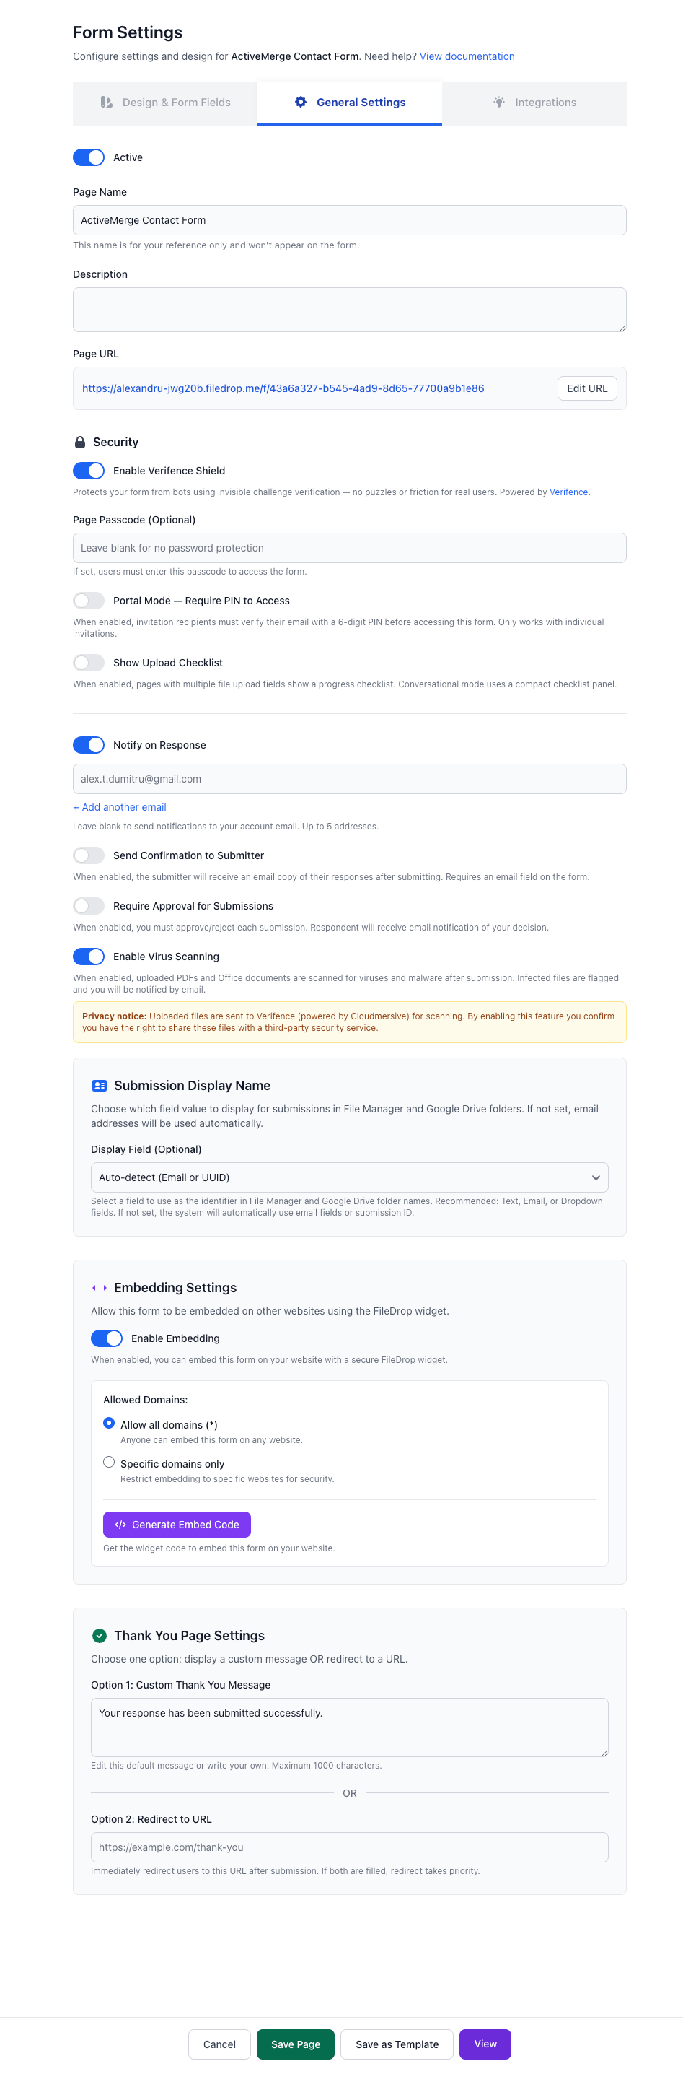683x2074 pixels.
Task: Click the Edit URL button
Action: coord(587,388)
